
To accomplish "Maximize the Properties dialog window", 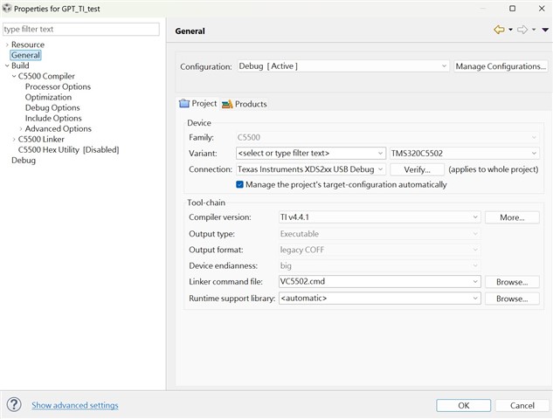I will [513, 9].
